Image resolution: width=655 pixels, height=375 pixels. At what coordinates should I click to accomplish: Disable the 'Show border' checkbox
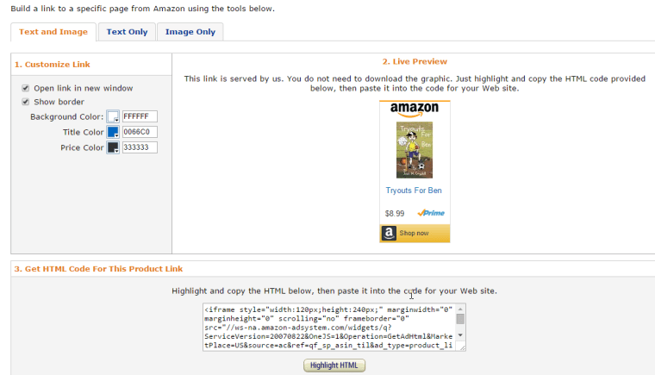pos(26,102)
